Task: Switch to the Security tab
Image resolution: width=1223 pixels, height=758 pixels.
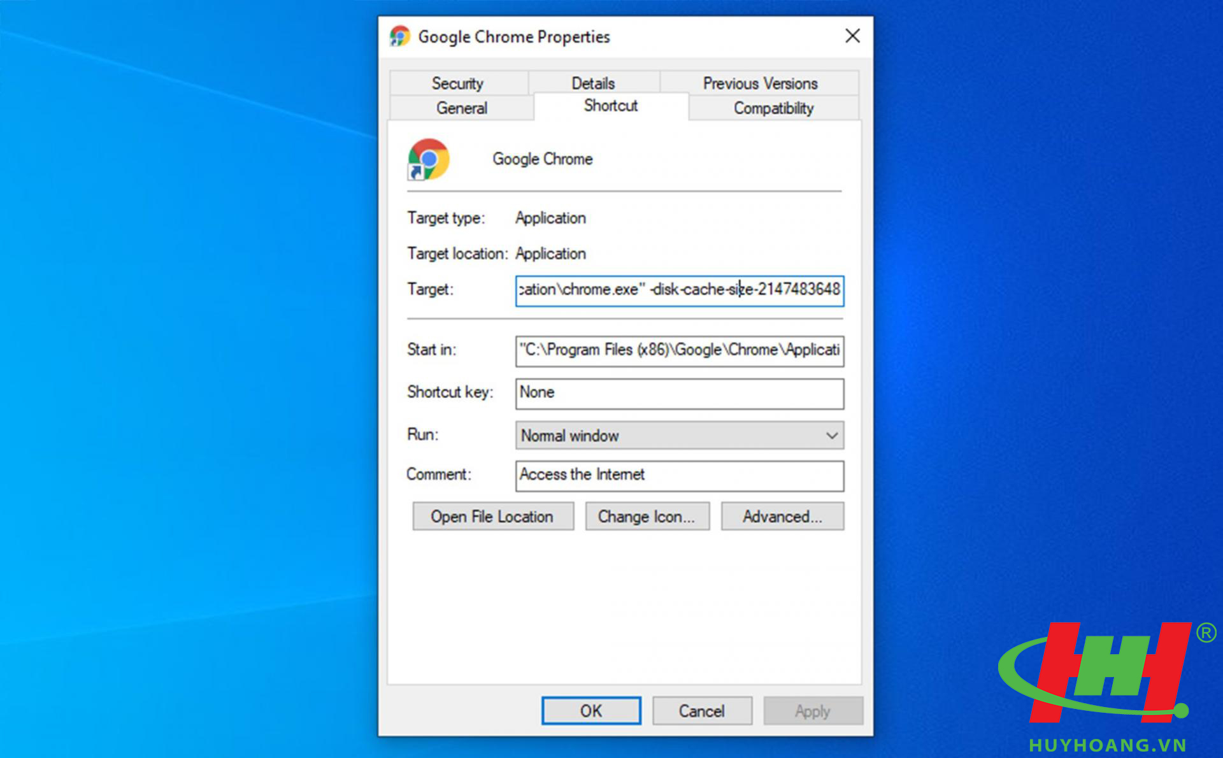Action: tap(458, 83)
